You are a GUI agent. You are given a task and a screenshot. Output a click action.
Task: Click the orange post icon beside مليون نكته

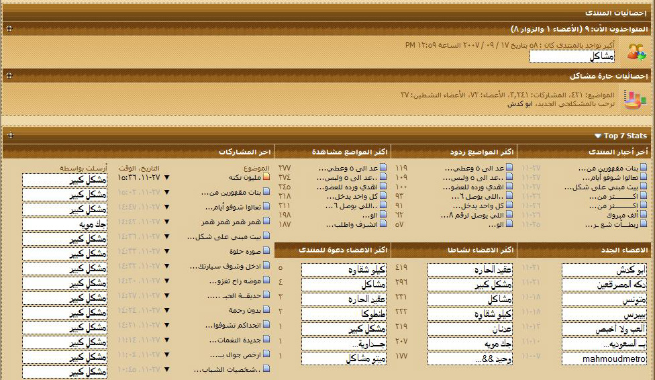tap(266, 177)
